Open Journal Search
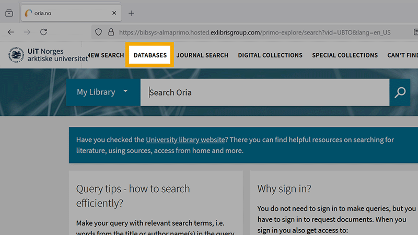The image size is (418, 235). (x=202, y=55)
